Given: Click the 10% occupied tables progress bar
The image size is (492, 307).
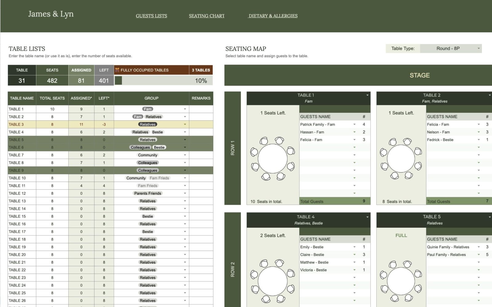Looking at the screenshot, I should tap(163, 81).
